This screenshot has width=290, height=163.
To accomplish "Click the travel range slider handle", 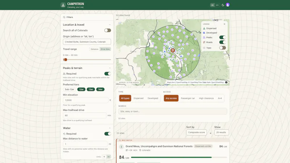I will pyautogui.click(x=65, y=59).
